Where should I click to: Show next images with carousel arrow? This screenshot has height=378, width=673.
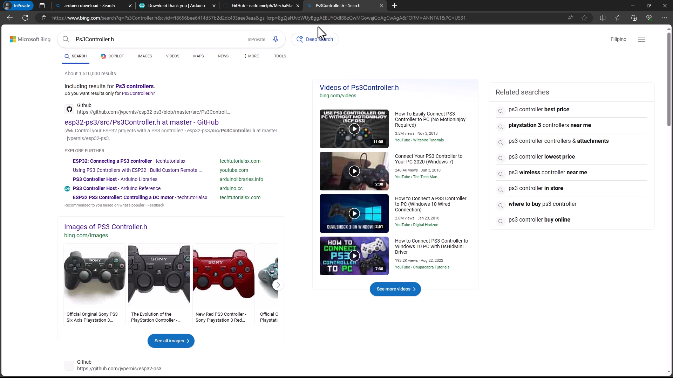pos(278,285)
